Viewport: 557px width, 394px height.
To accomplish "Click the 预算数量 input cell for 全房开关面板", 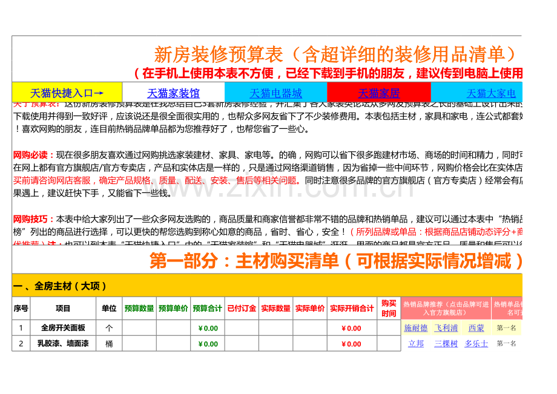I will tap(139, 327).
